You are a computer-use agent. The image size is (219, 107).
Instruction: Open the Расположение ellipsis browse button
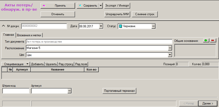click(x=170, y=48)
